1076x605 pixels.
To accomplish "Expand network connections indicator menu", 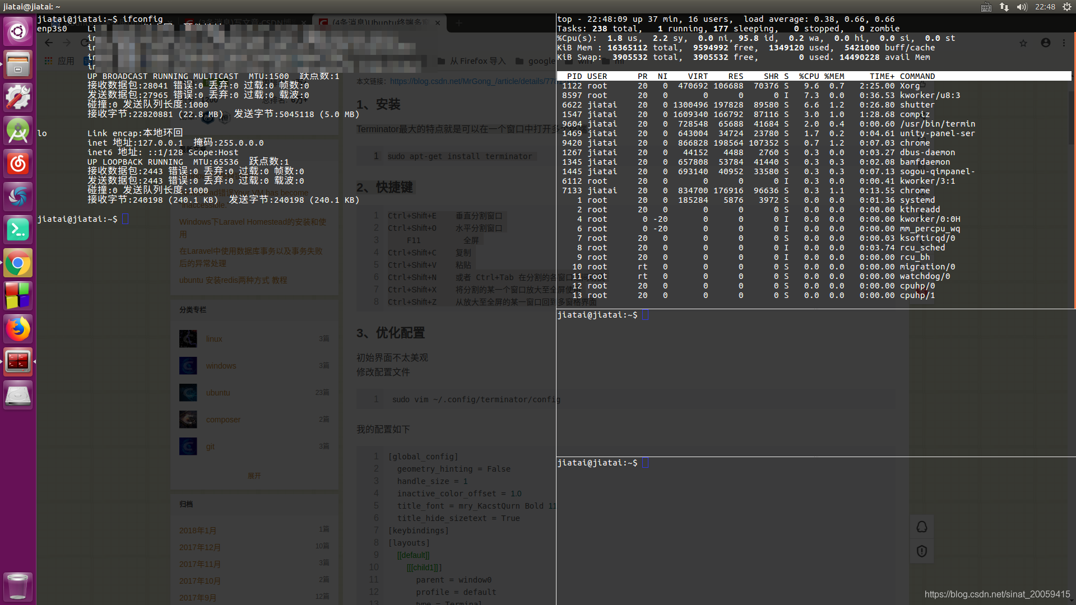I will pos(1004,7).
